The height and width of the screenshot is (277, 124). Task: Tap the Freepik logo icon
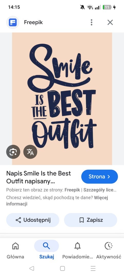pyautogui.click(x=13, y=22)
